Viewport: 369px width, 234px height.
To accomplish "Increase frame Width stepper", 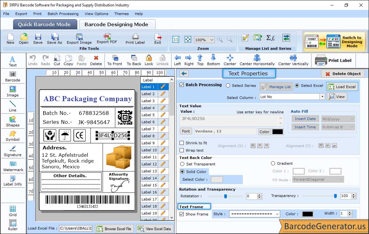I will click(350, 212).
